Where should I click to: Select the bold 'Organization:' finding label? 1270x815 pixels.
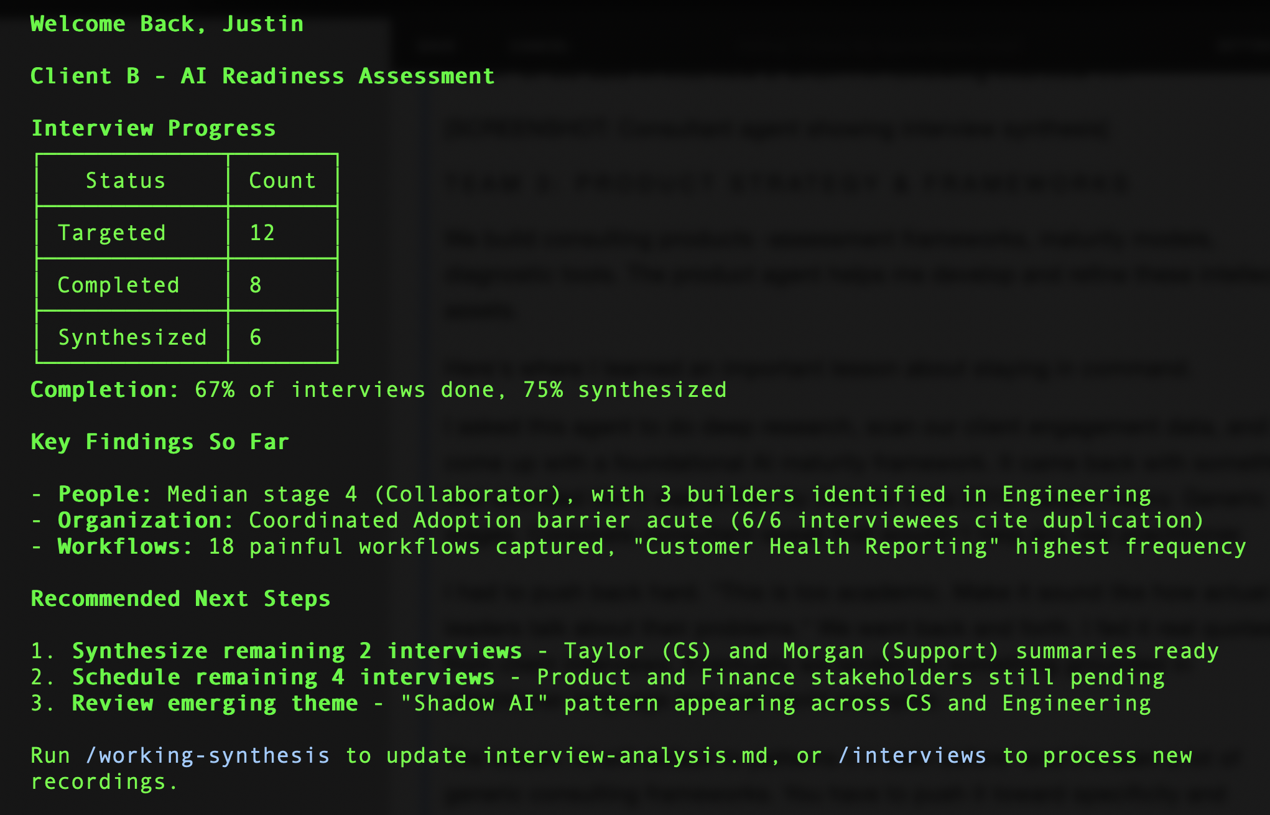click(146, 520)
